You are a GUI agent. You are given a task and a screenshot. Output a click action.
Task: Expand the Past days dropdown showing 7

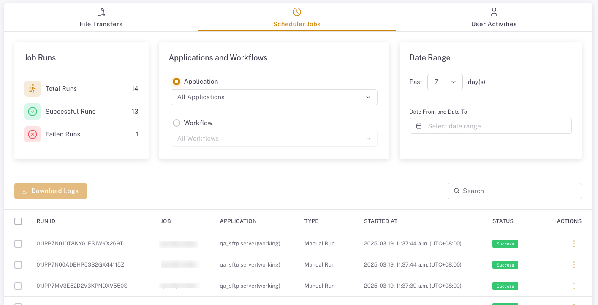coord(445,82)
